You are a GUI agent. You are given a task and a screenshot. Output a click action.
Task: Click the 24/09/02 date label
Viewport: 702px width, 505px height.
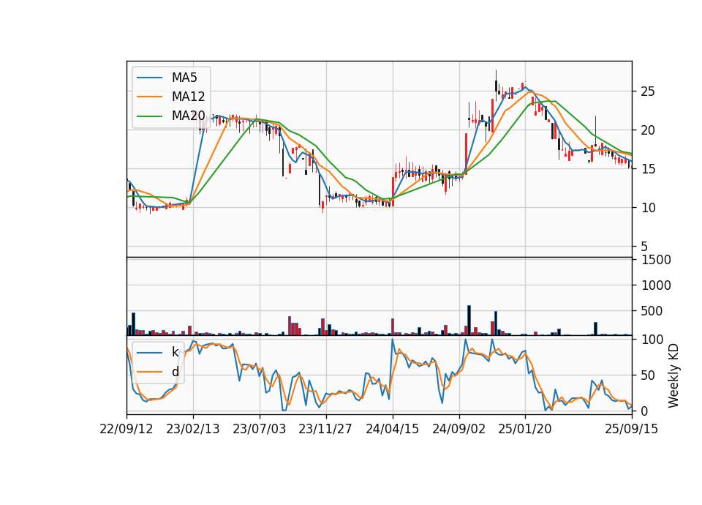pos(458,429)
